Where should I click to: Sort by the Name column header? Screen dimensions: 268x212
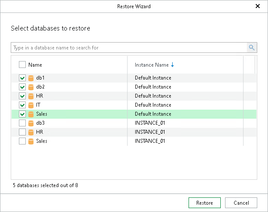[x=35, y=65]
